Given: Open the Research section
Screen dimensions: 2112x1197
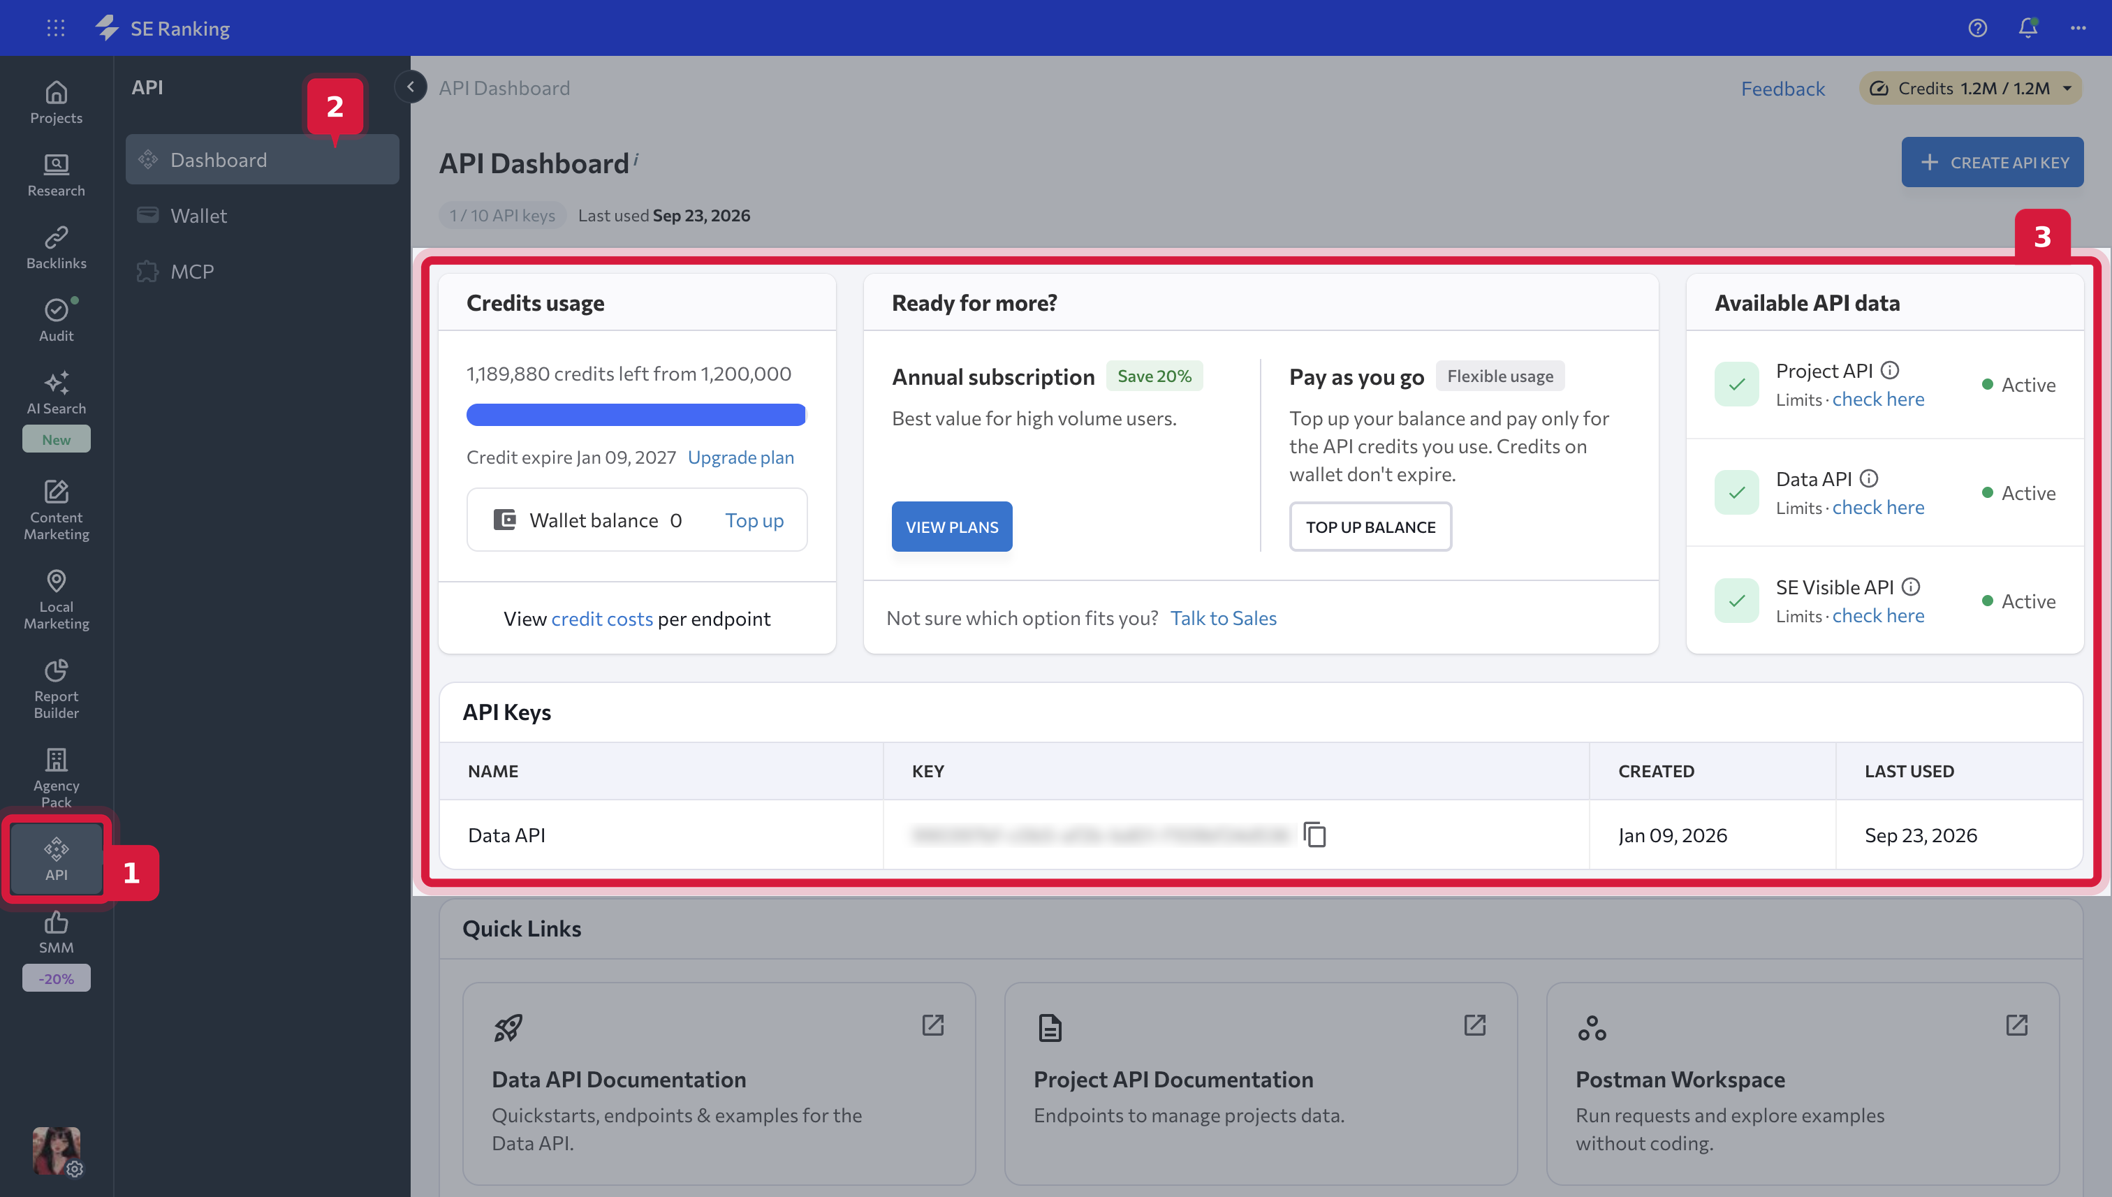Looking at the screenshot, I should click(x=56, y=175).
